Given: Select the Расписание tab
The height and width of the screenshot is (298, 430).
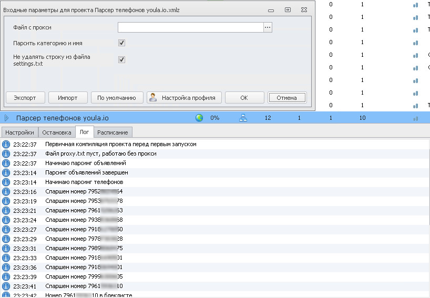Looking at the screenshot, I should [112, 132].
